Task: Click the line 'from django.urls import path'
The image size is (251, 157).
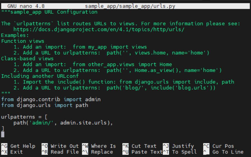Action: tap(45, 105)
